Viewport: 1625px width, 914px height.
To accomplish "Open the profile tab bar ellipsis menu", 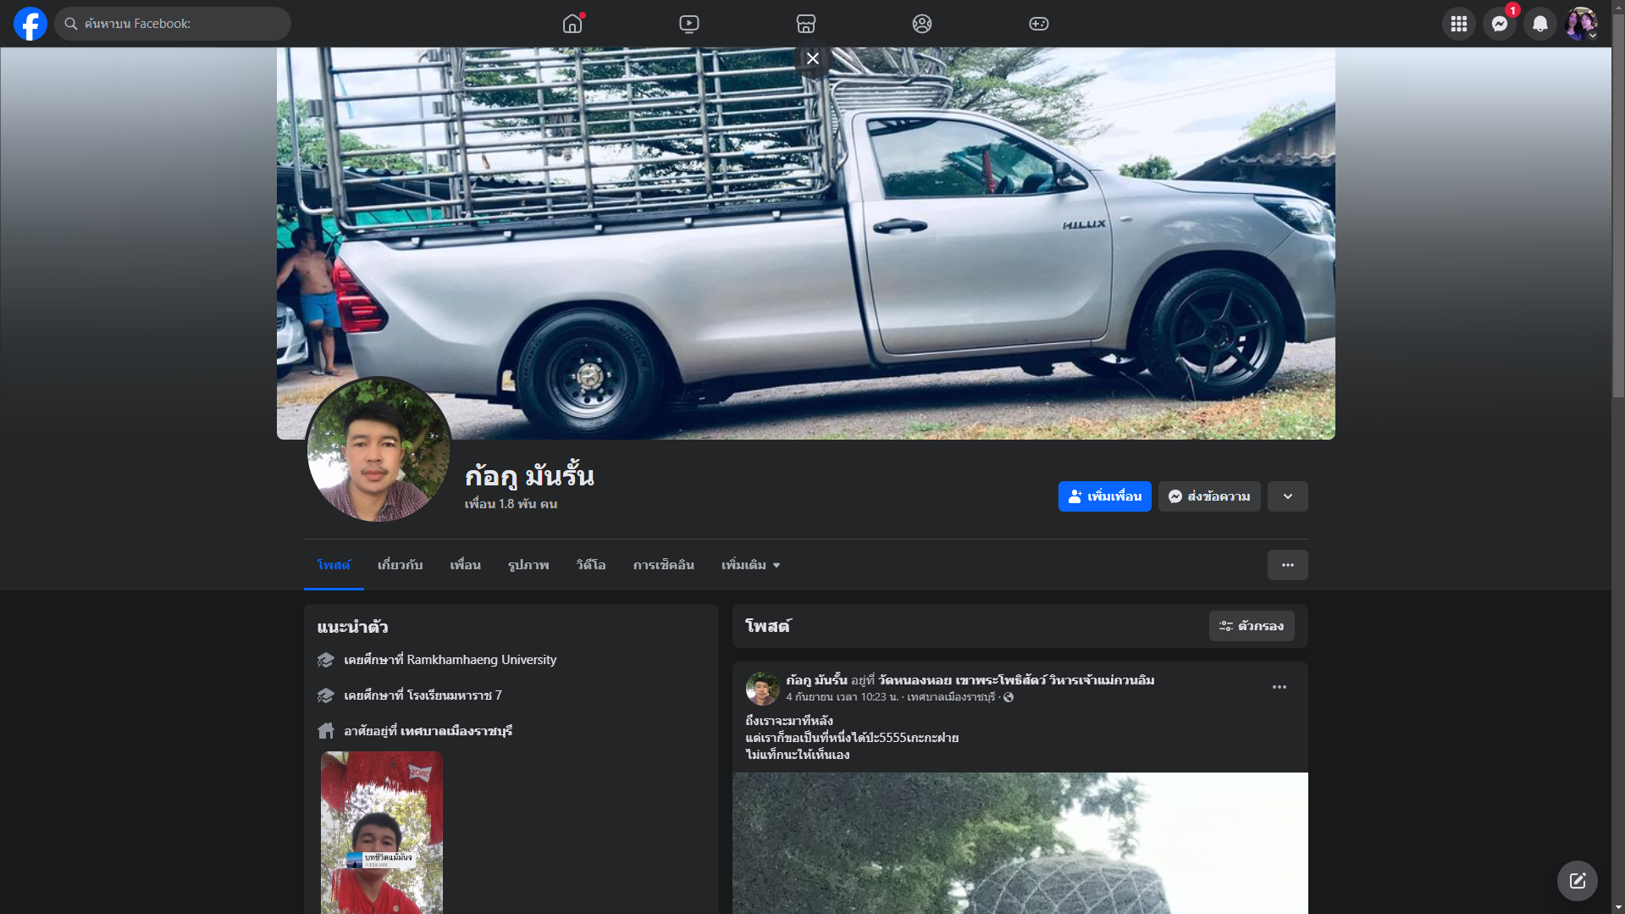I will tap(1288, 565).
